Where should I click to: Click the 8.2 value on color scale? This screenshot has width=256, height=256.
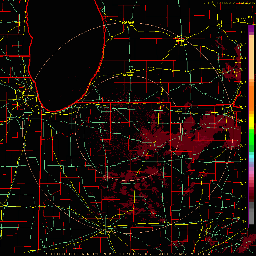(x=243, y=57)
